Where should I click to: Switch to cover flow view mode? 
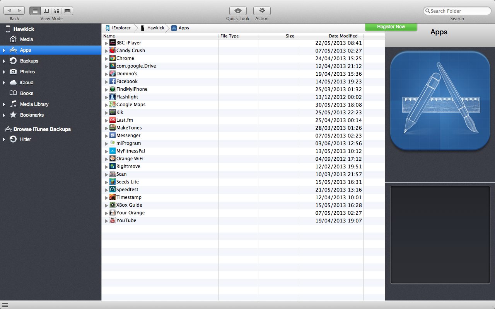[68, 11]
